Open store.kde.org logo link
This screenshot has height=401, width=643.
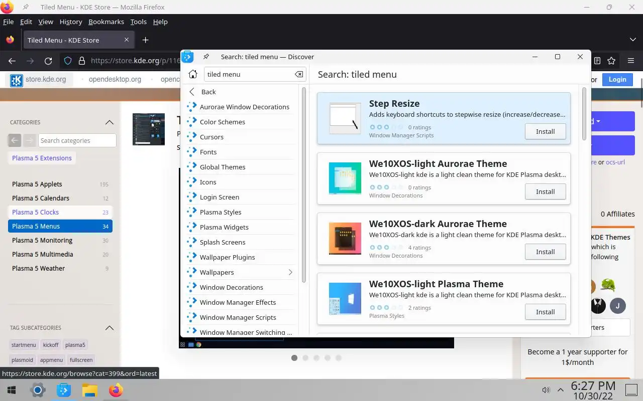click(x=39, y=80)
